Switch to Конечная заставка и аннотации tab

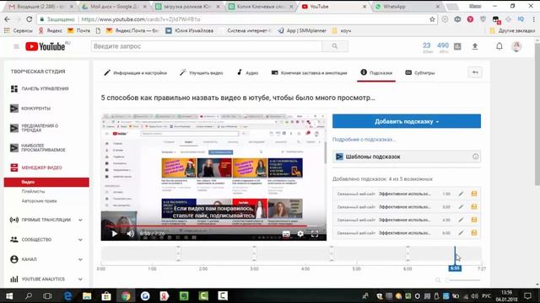point(310,73)
